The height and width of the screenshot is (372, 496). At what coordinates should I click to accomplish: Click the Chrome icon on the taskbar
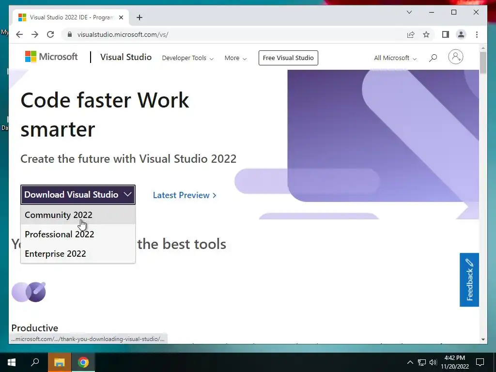click(83, 362)
